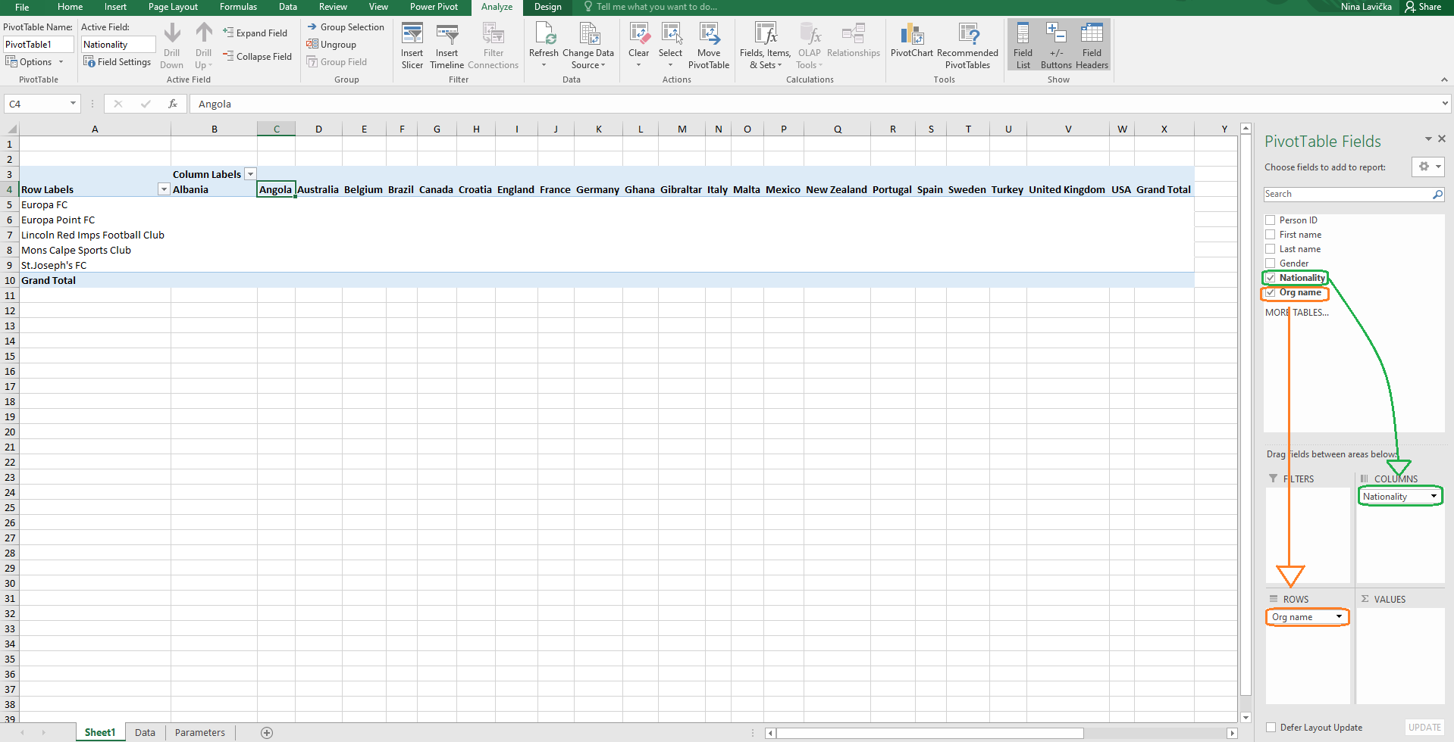Click the Insert Slicer icon
1454x742 pixels.
point(412,36)
